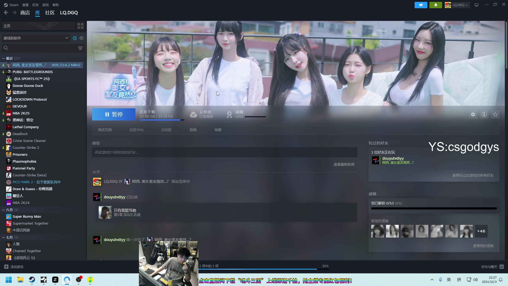Open 社区 menu item
Screen dimensions: 508x286
tap(50, 12)
